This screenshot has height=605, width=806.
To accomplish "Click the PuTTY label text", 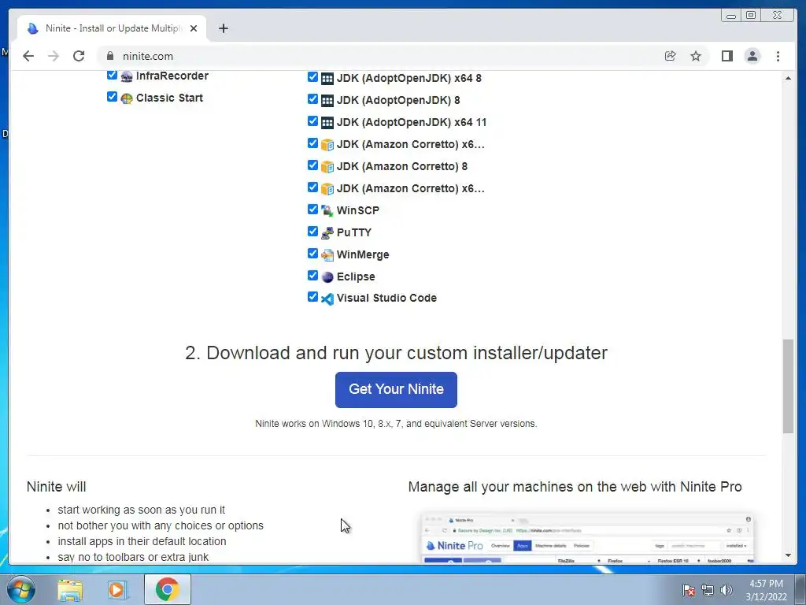I will 354,232.
